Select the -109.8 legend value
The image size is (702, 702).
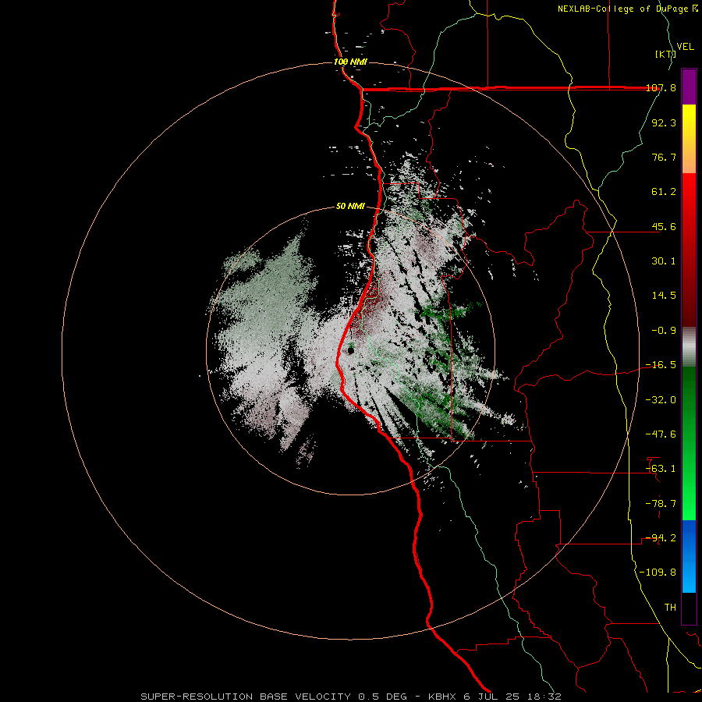[x=658, y=573]
